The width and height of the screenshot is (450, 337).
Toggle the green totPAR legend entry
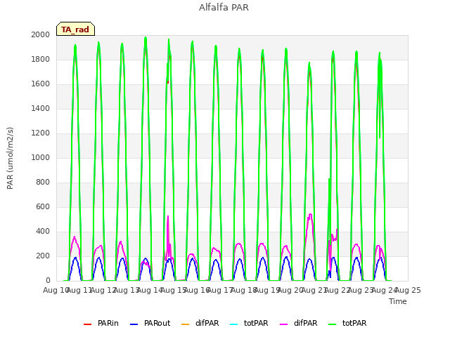(x=347, y=323)
